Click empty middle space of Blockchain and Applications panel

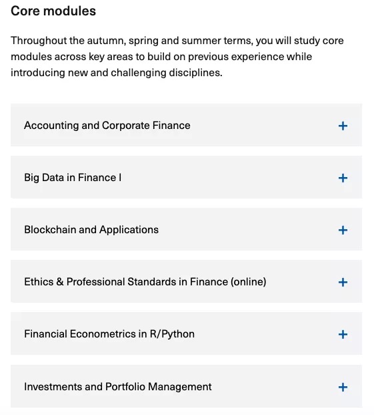coord(248,229)
